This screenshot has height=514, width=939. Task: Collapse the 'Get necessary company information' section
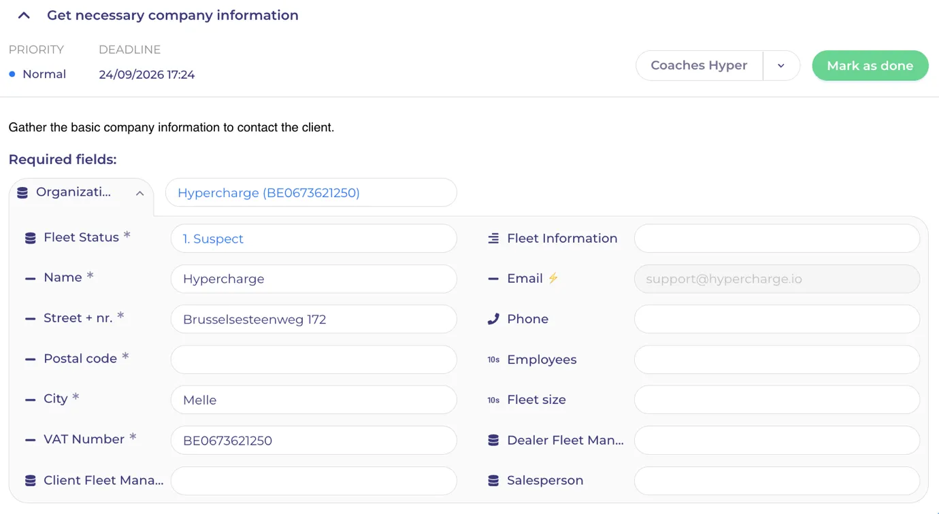coord(24,16)
